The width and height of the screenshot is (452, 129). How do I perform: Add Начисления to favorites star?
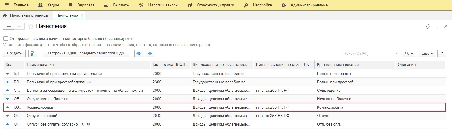pyautogui.click(x=31, y=26)
